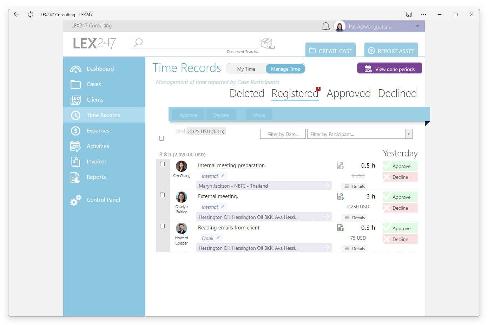The height and width of the screenshot is (325, 488).
Task: Decline Internal meeting preparation record
Action: [400, 177]
